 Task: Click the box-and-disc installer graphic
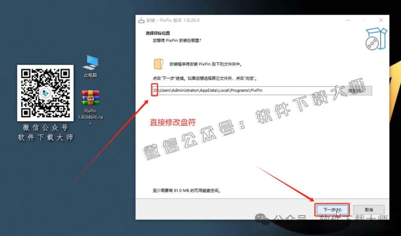[x=376, y=39]
